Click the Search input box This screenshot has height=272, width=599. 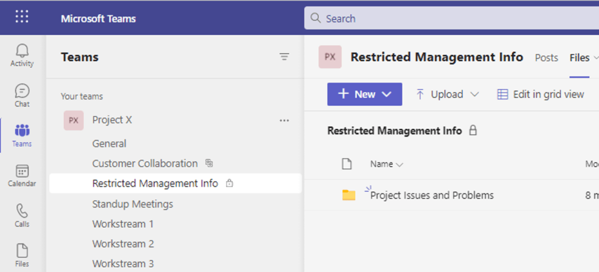click(451, 19)
